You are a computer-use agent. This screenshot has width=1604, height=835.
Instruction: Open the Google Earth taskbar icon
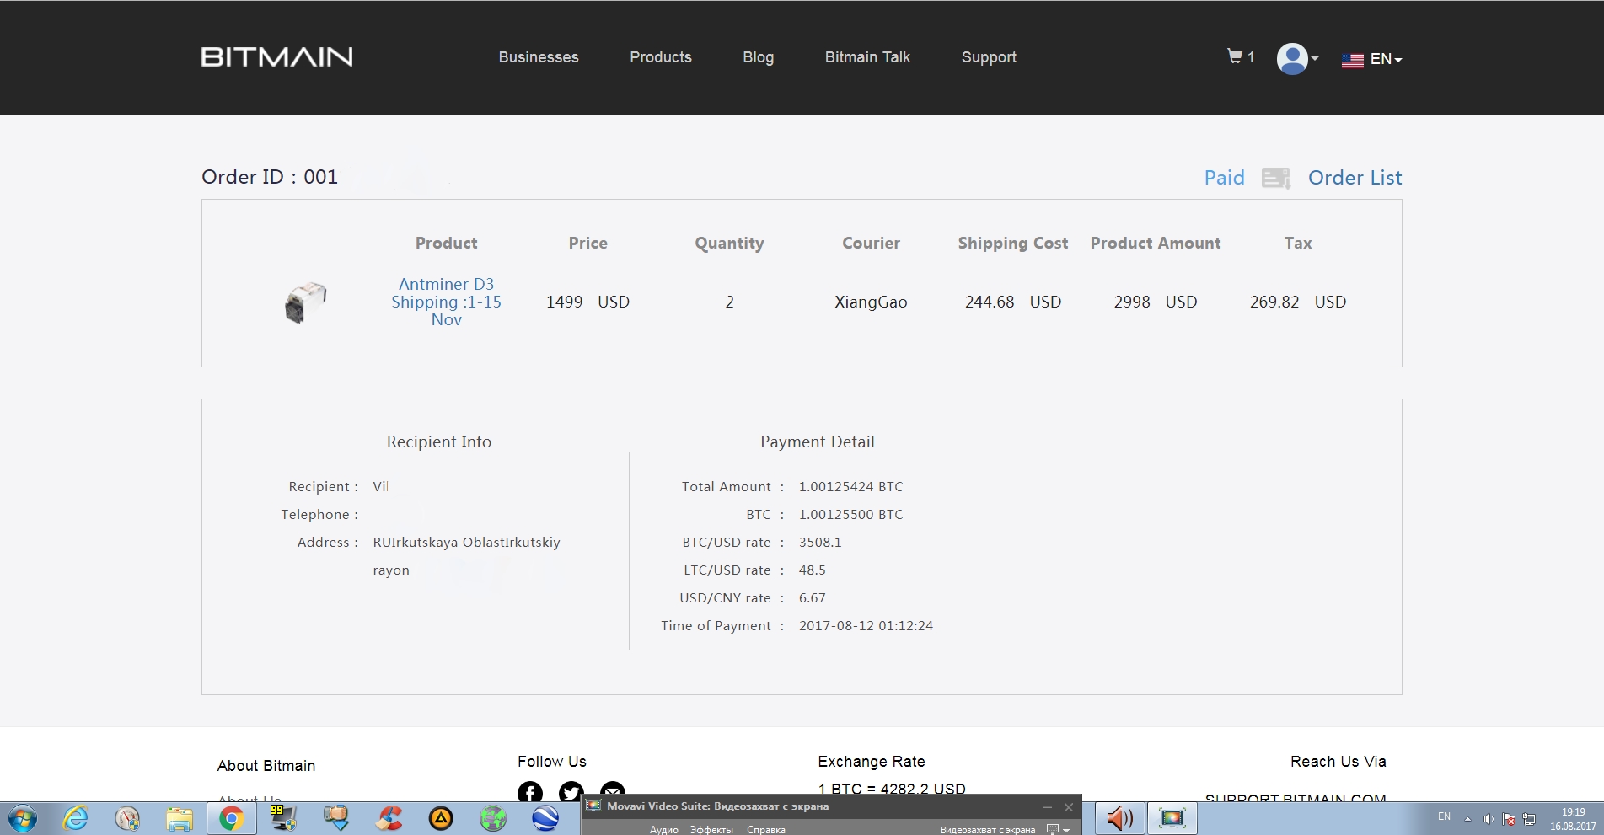(x=545, y=818)
